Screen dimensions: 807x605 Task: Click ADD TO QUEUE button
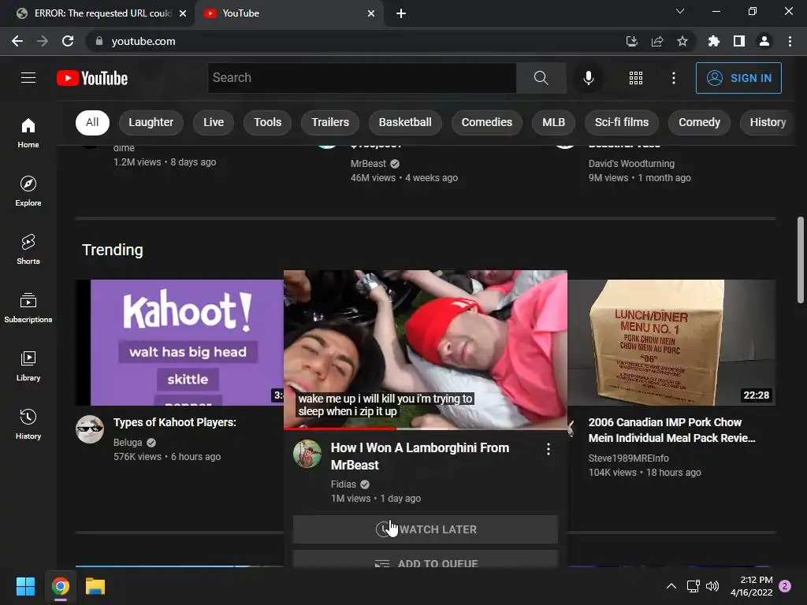click(425, 560)
